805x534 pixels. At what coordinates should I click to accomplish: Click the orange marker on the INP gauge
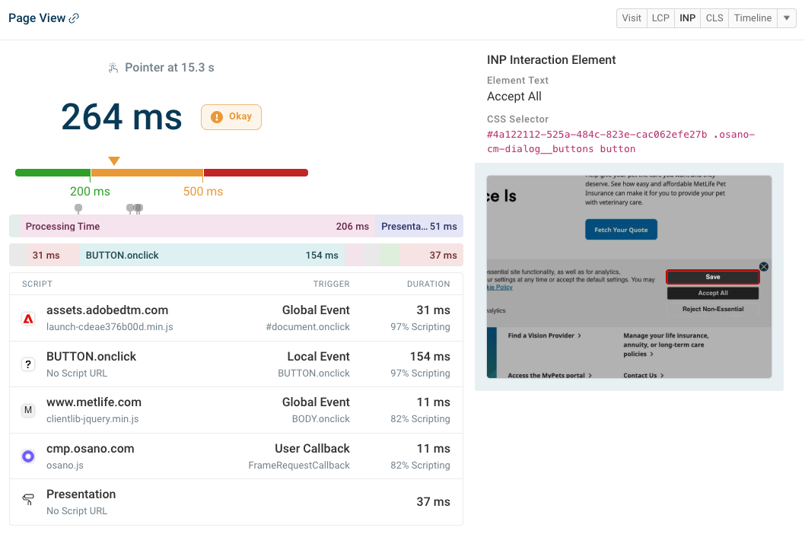113,161
